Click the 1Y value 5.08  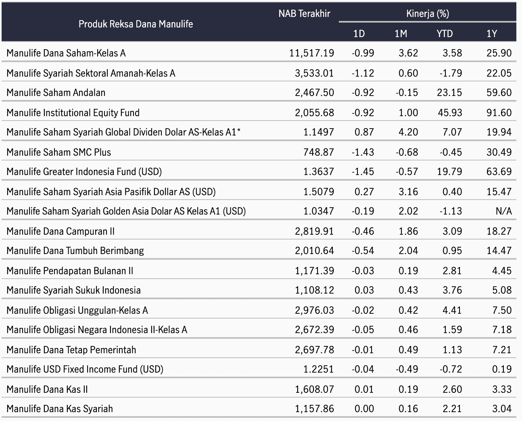[x=502, y=290]
